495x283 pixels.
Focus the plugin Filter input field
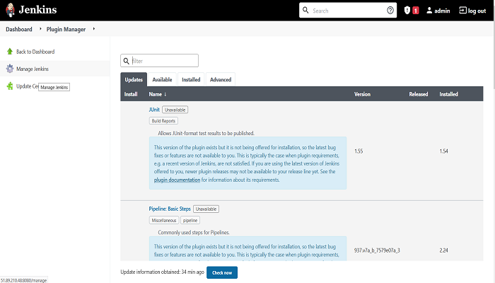(x=159, y=61)
